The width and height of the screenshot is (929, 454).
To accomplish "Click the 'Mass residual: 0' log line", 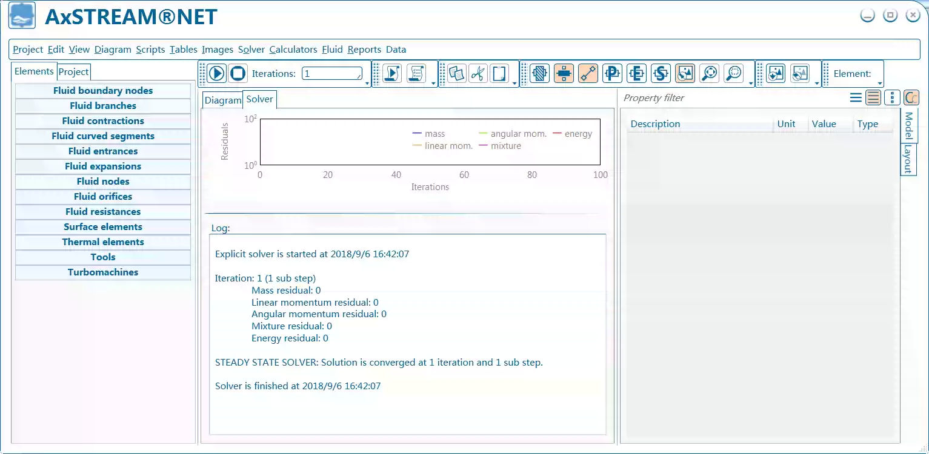I will pyautogui.click(x=286, y=291).
